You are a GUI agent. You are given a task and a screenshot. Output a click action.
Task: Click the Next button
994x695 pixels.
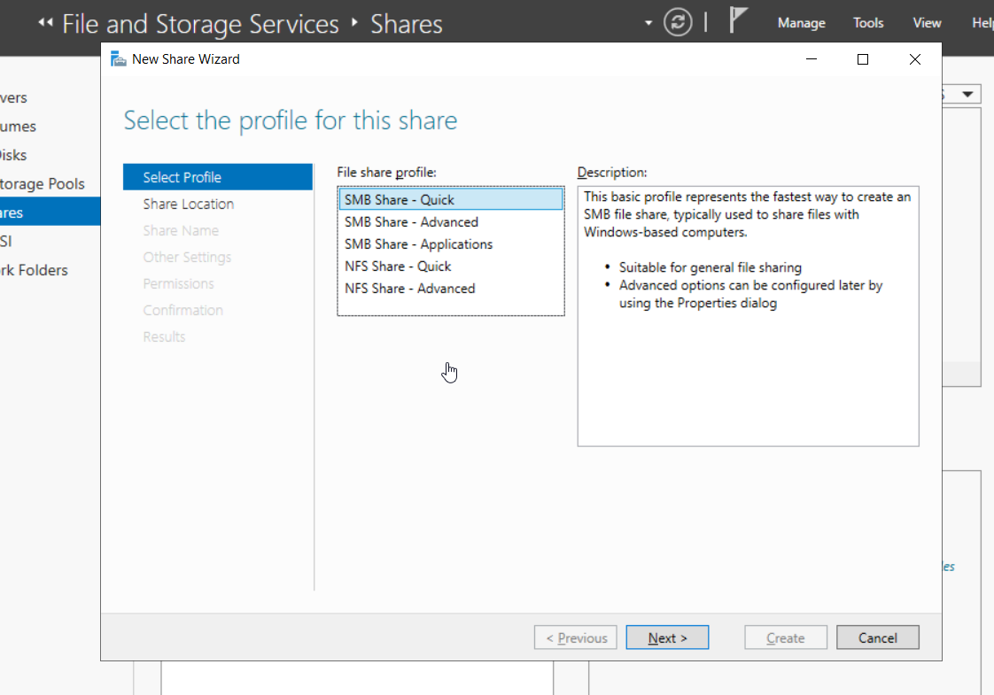click(x=667, y=637)
